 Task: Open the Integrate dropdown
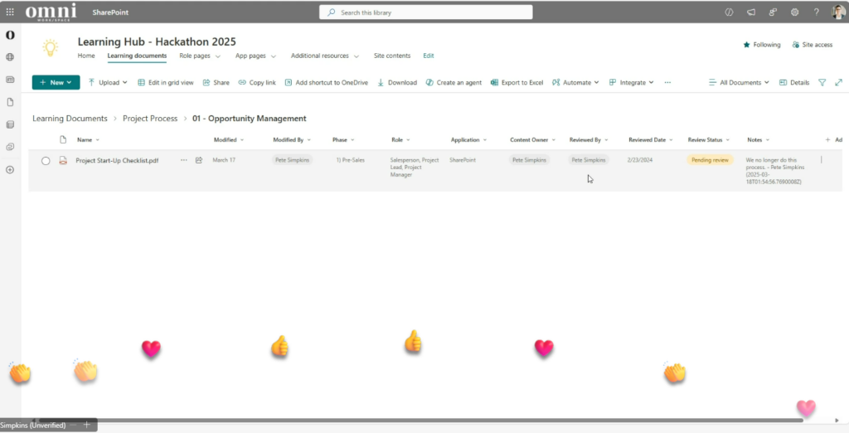(x=631, y=82)
